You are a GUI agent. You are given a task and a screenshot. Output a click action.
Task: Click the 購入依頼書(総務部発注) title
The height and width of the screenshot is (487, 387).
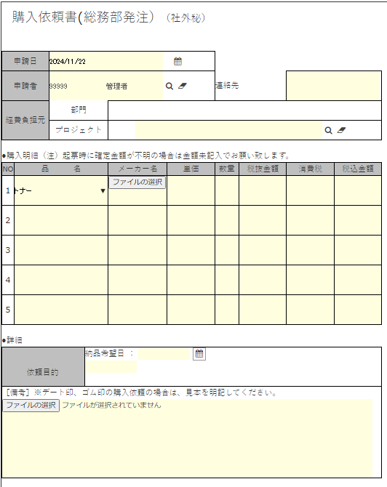click(83, 17)
